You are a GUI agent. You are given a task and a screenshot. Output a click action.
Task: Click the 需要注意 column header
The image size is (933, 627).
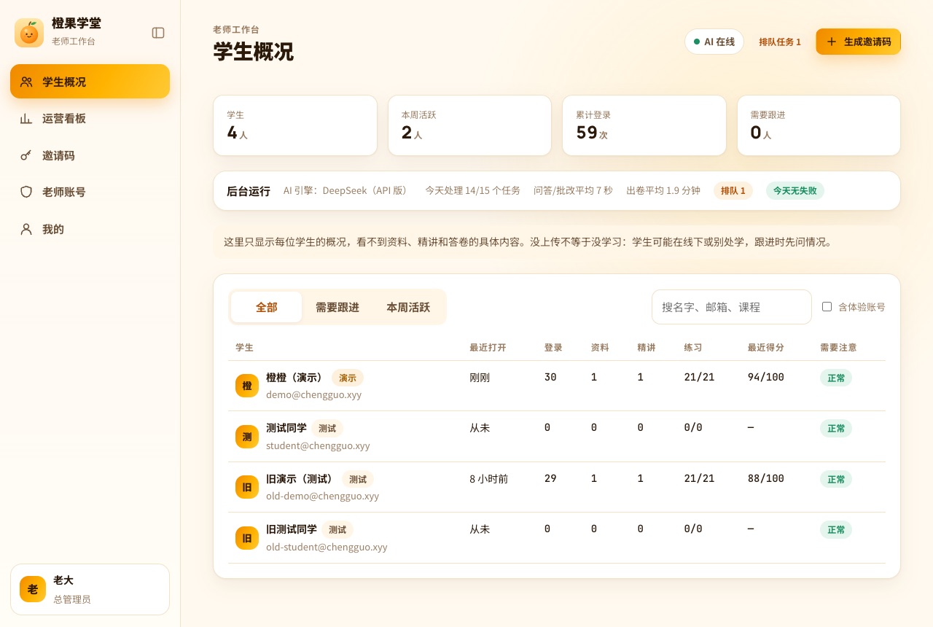[x=838, y=348]
